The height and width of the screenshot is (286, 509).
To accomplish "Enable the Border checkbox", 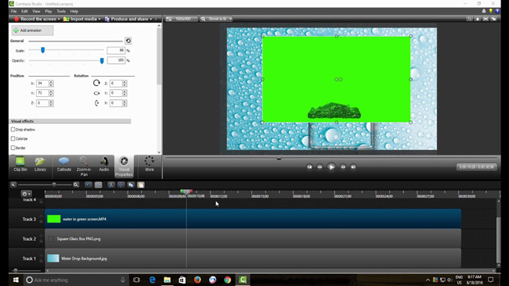I will point(13,148).
